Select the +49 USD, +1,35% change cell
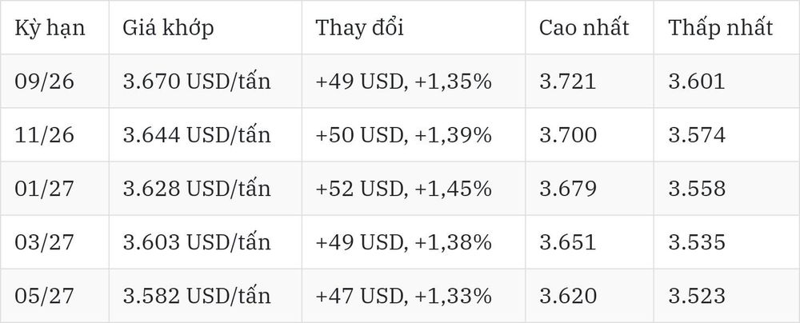 pos(414,81)
